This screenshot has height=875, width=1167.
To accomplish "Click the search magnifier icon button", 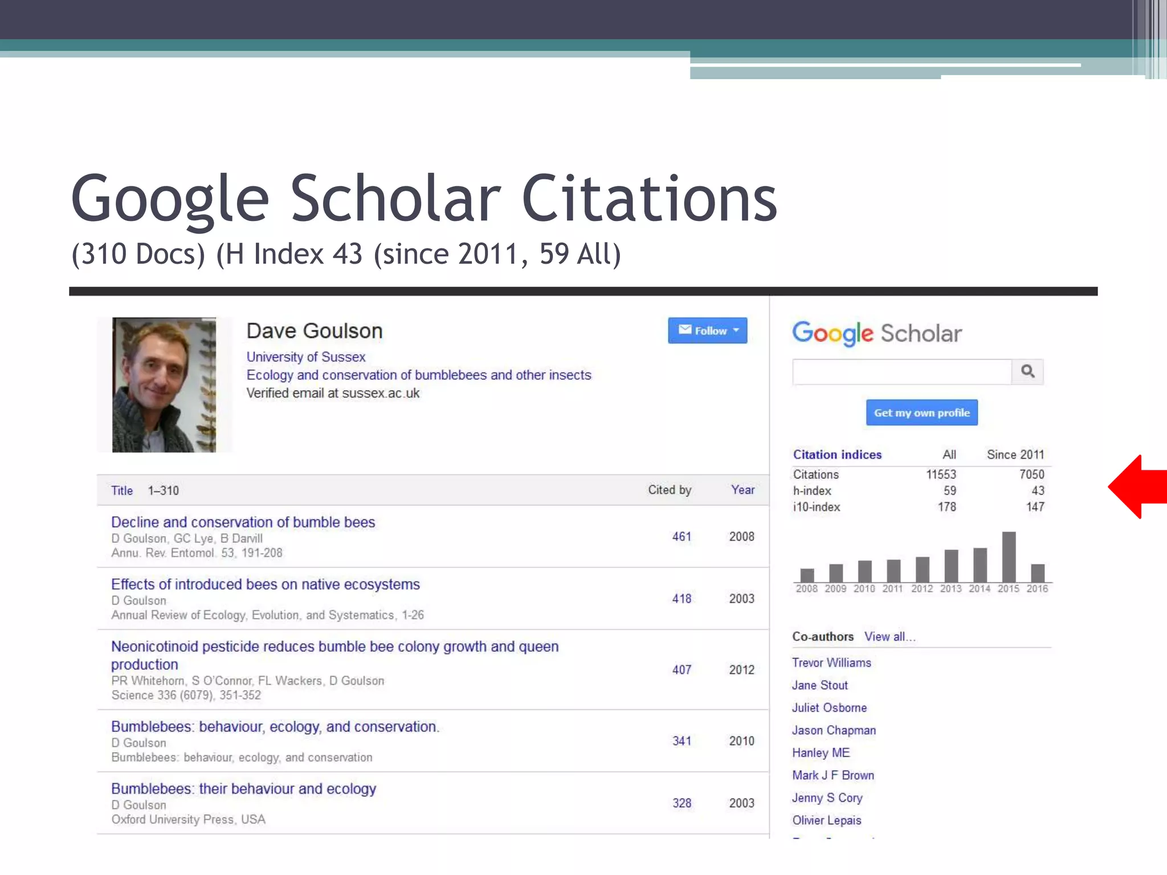I will coord(1027,371).
